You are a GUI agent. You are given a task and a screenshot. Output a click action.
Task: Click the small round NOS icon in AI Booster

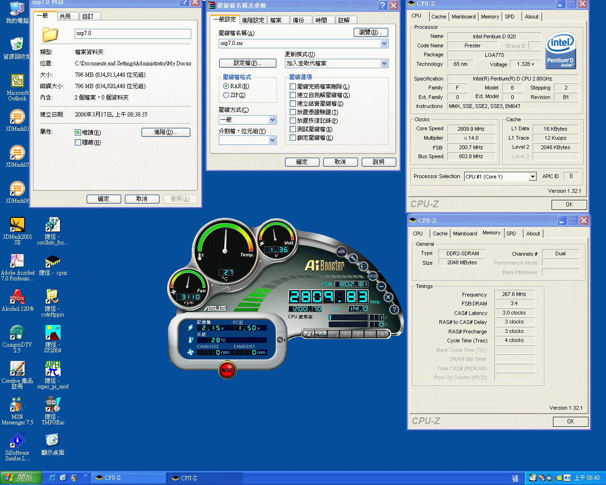(341, 251)
